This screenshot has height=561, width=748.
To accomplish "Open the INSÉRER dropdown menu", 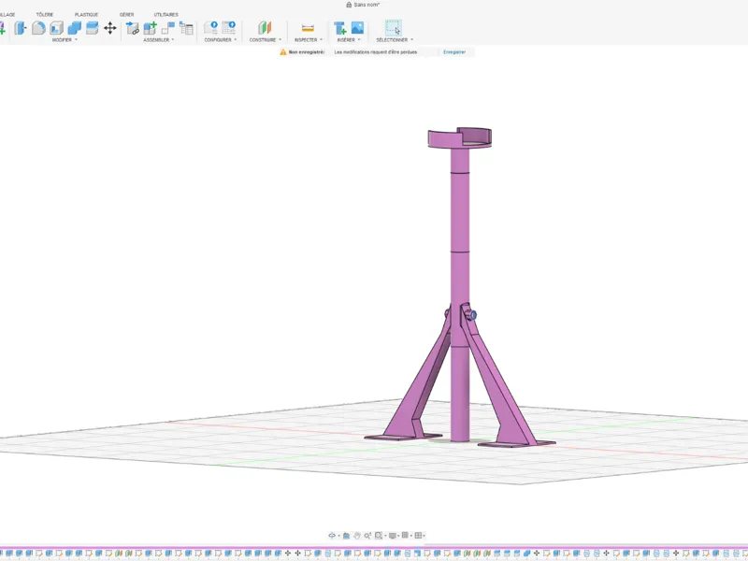I will 349,40.
